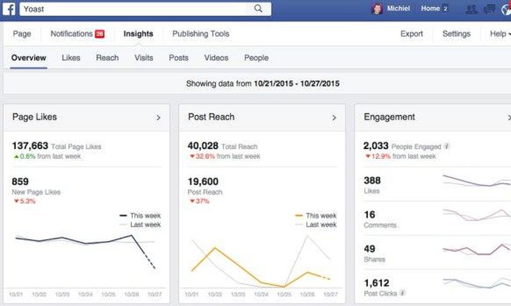
Task: Switch to the Posts sub-tab
Action: pyautogui.click(x=179, y=58)
